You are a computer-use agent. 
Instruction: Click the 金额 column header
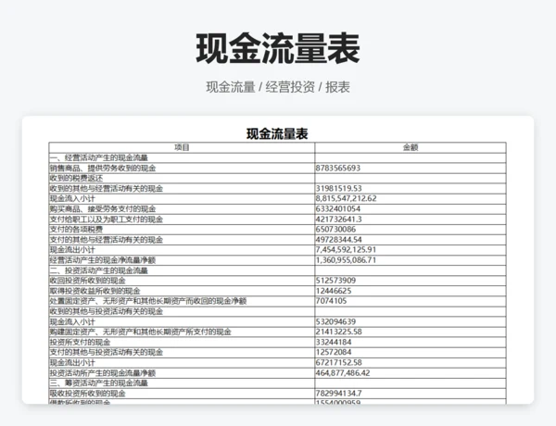coord(411,147)
